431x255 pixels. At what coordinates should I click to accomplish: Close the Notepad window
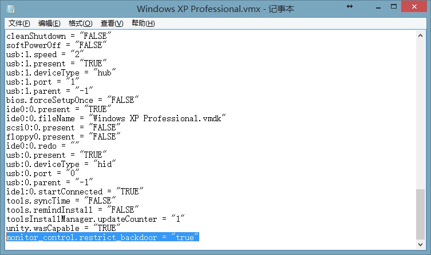click(x=414, y=7)
